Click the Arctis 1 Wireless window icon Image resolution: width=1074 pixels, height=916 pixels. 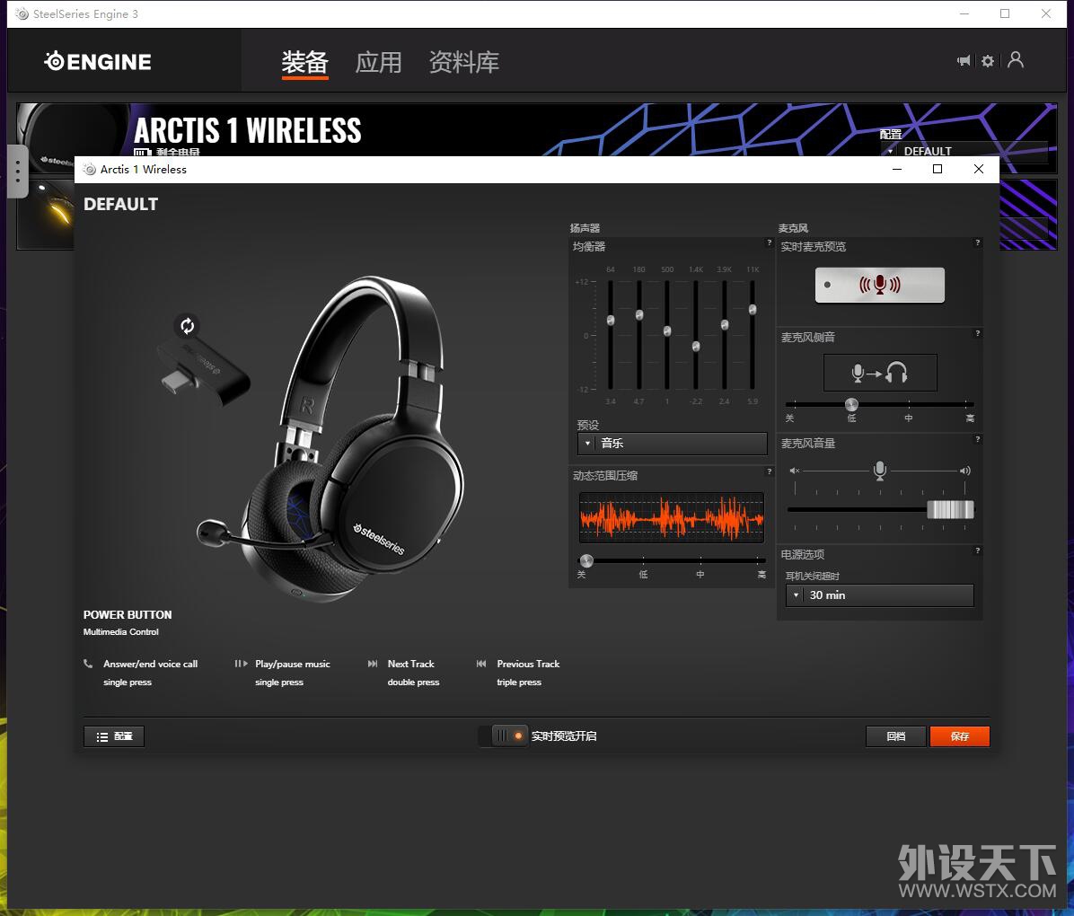pyautogui.click(x=89, y=169)
